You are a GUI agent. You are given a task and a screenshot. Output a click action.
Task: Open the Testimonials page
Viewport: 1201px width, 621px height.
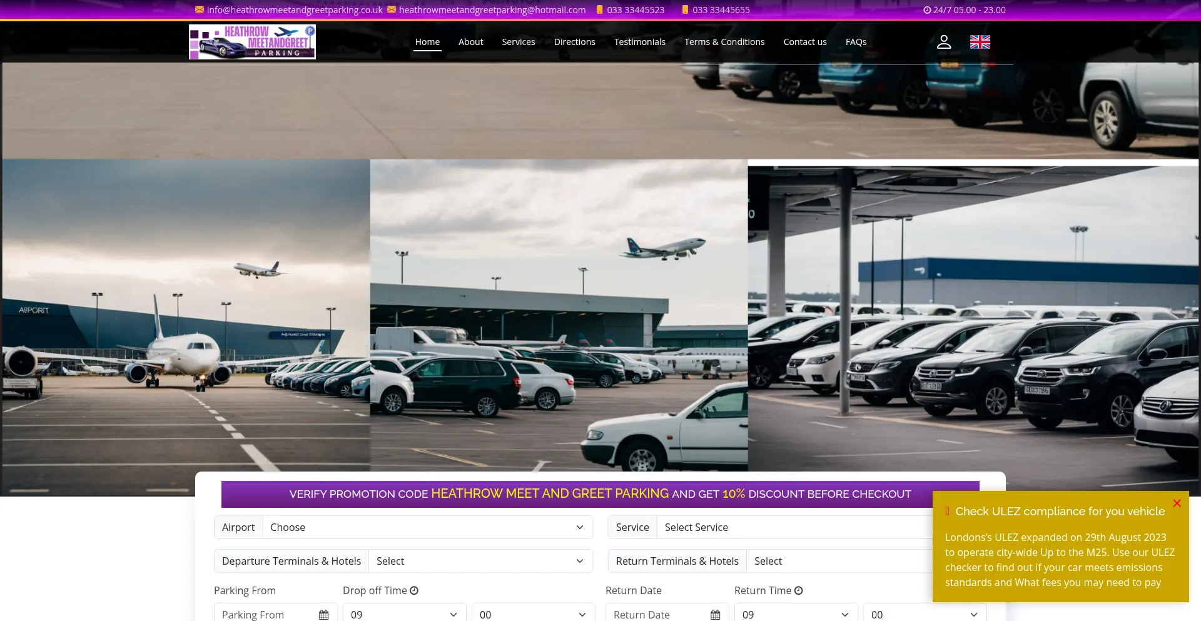coord(639,42)
